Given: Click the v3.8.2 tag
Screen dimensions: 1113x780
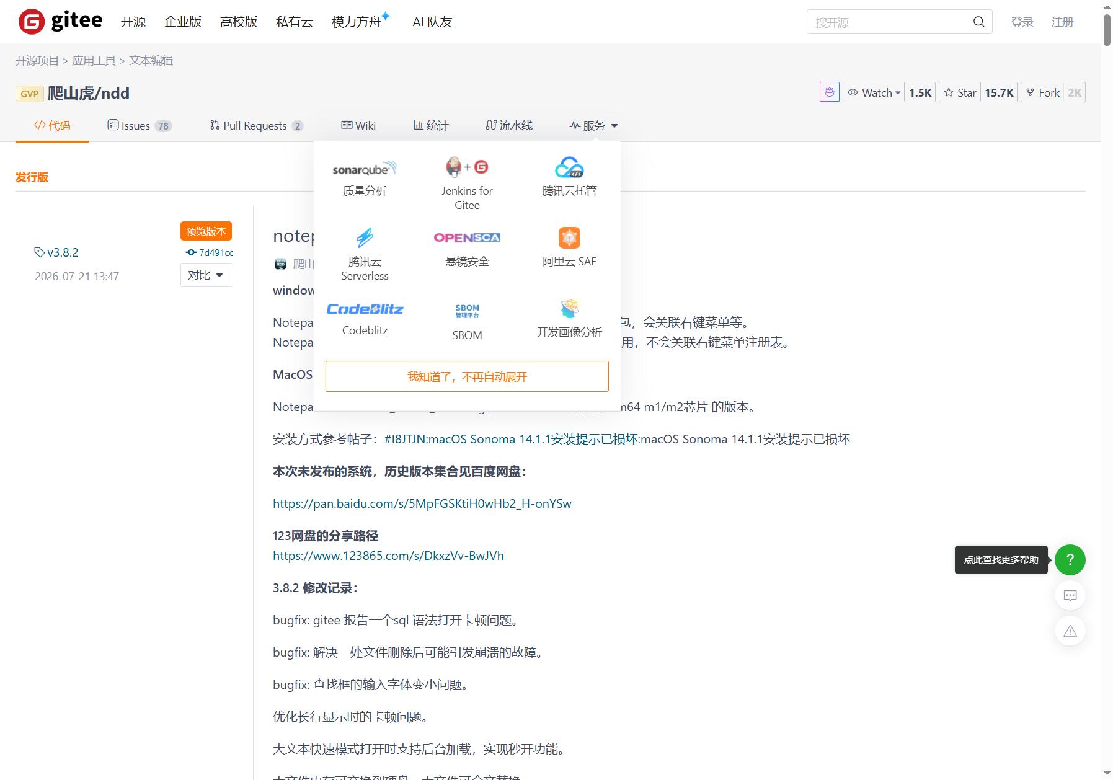Looking at the screenshot, I should 56,252.
